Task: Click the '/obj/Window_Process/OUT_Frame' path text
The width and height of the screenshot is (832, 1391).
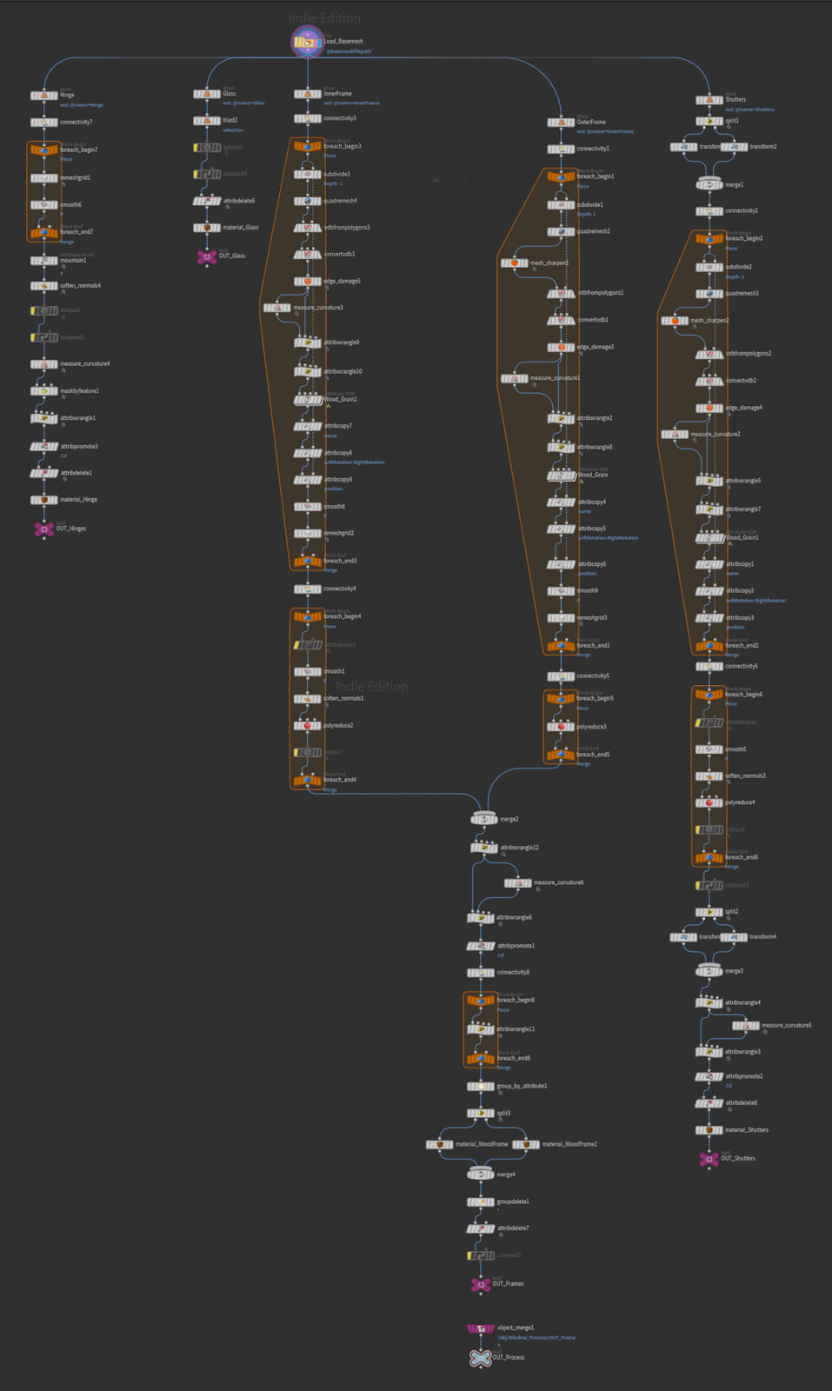Action: (536, 1338)
